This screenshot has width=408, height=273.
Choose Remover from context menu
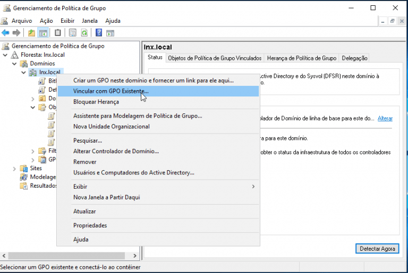pyautogui.click(x=158, y=162)
